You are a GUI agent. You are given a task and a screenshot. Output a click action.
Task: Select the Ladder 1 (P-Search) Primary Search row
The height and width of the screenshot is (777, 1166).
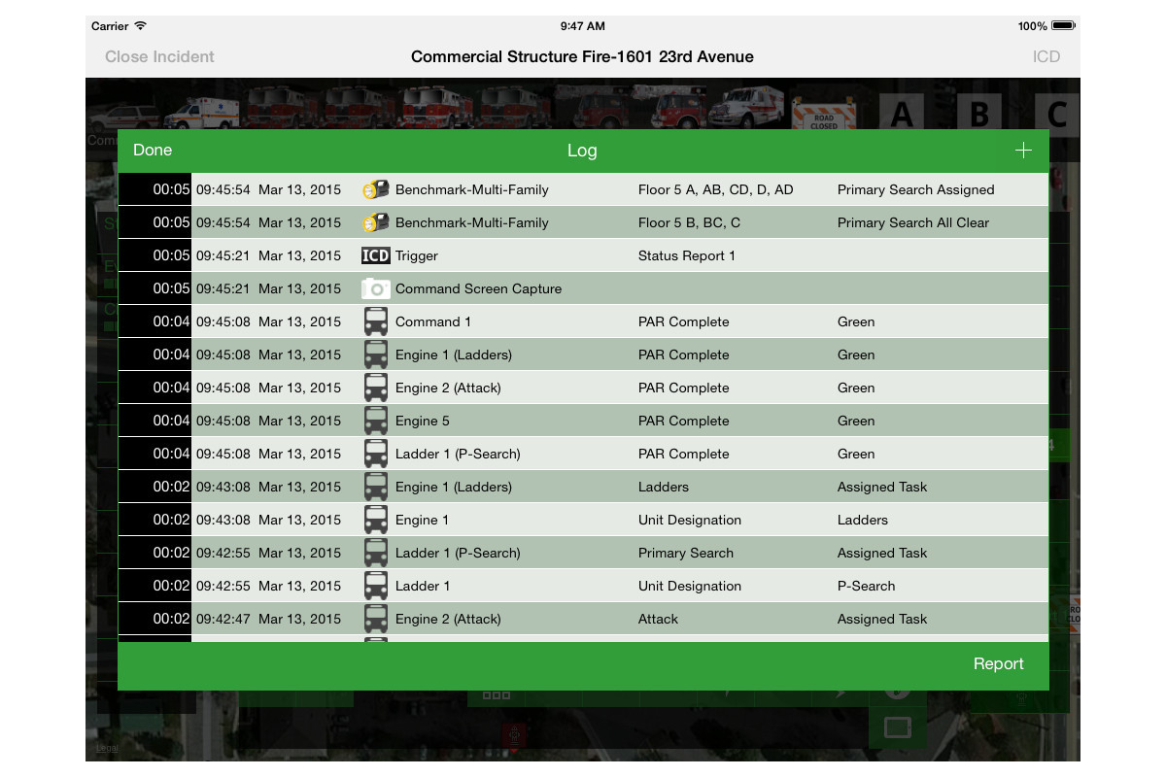click(x=583, y=554)
